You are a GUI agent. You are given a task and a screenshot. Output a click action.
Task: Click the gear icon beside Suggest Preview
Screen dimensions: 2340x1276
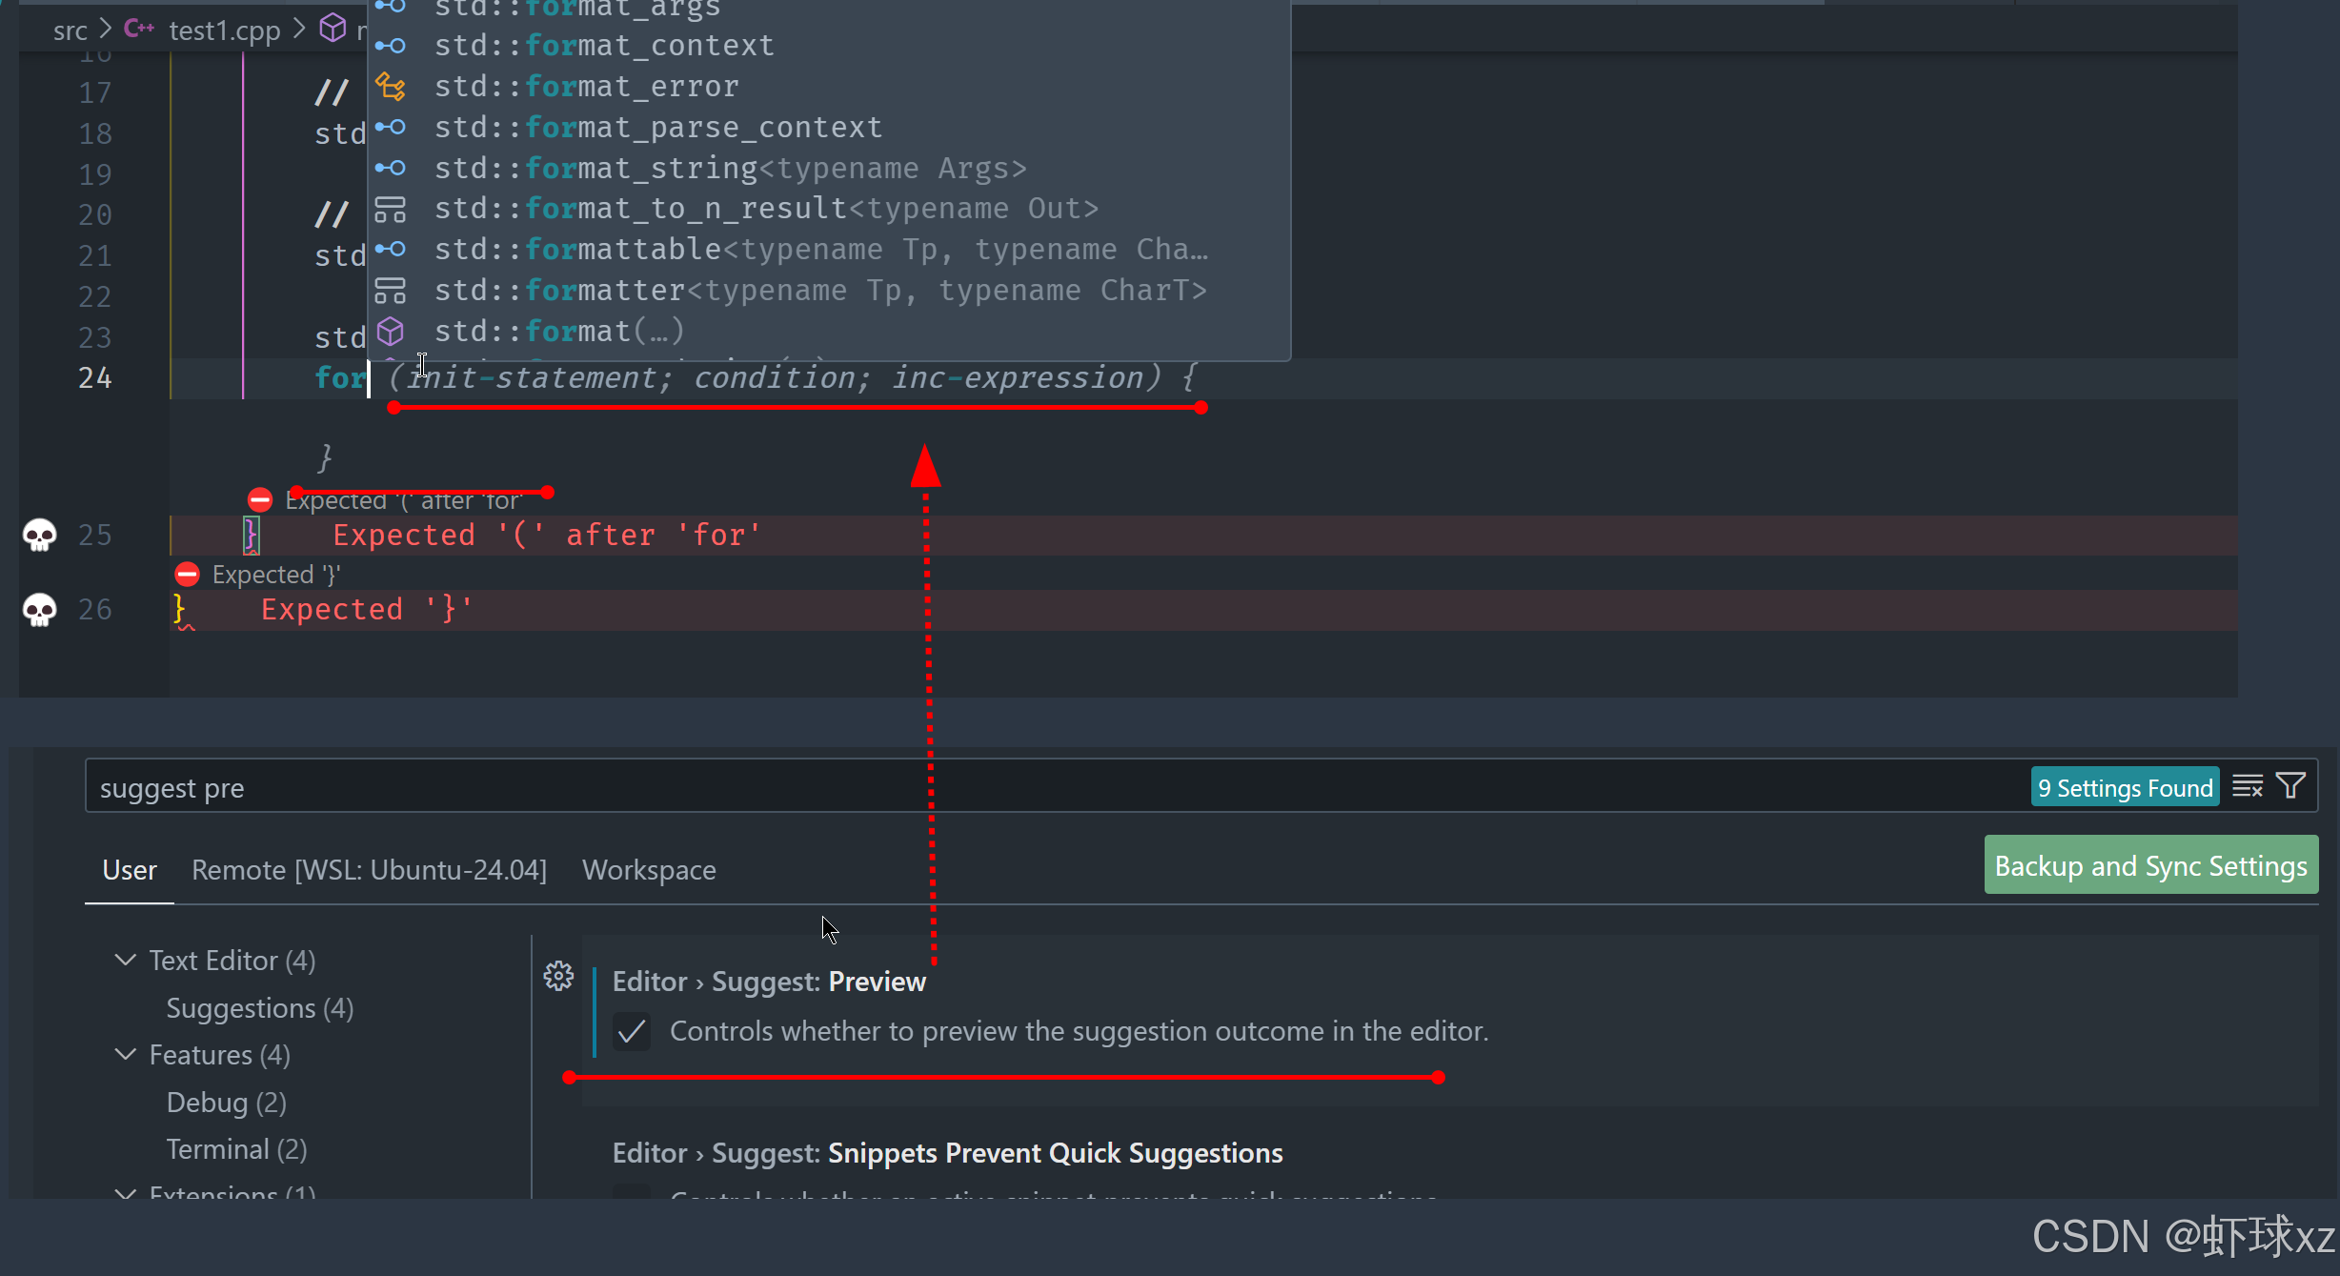pyautogui.click(x=558, y=976)
